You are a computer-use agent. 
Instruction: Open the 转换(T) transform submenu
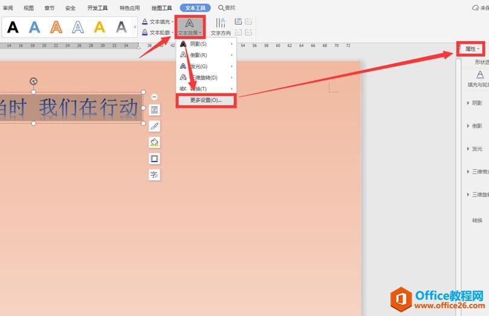click(207, 89)
